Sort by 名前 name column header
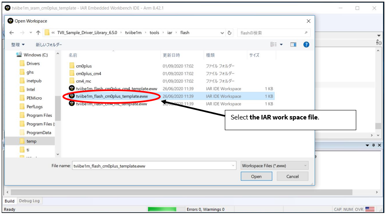386x215 pixels. coord(73,55)
